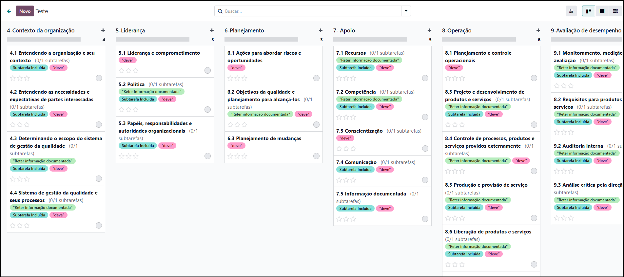Add task in 7- Apoio column with plus

click(429, 30)
